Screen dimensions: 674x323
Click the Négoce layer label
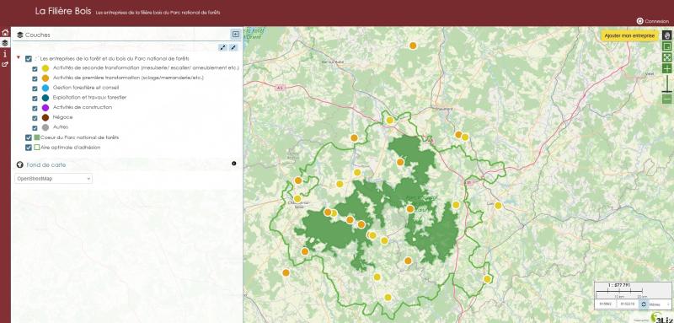[62, 117]
